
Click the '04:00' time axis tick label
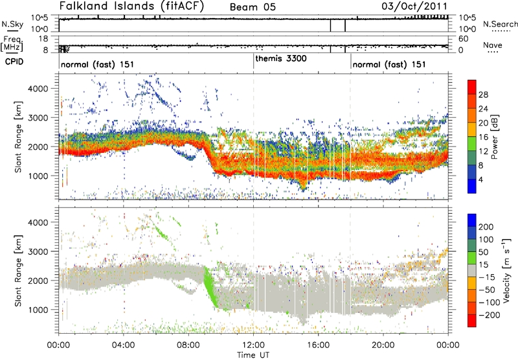[123, 345]
